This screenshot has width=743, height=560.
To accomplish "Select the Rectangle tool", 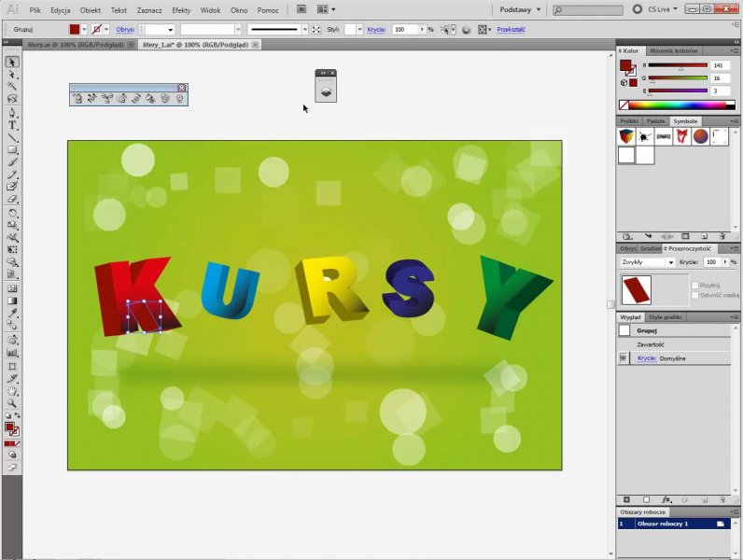I will [x=13, y=149].
